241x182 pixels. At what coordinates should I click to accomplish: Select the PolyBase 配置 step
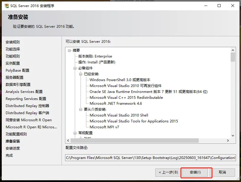pyautogui.click(x=17, y=70)
